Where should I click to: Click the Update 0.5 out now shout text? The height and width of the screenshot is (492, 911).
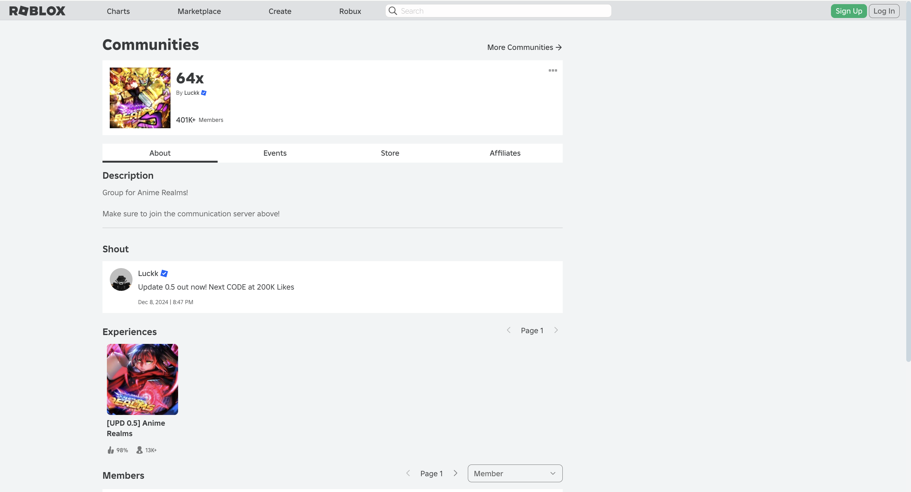point(216,287)
